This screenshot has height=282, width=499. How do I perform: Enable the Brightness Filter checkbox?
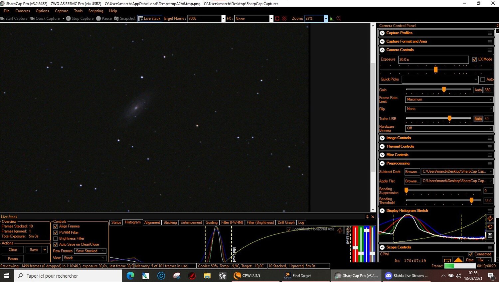click(x=56, y=238)
